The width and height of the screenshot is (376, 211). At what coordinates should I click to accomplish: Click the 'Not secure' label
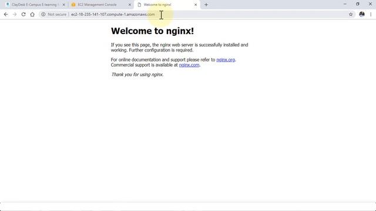[57, 14]
